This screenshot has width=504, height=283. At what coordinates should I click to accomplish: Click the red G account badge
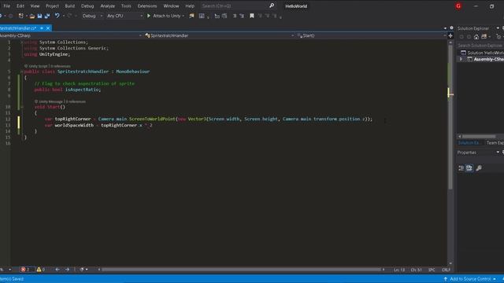[x=458, y=6]
